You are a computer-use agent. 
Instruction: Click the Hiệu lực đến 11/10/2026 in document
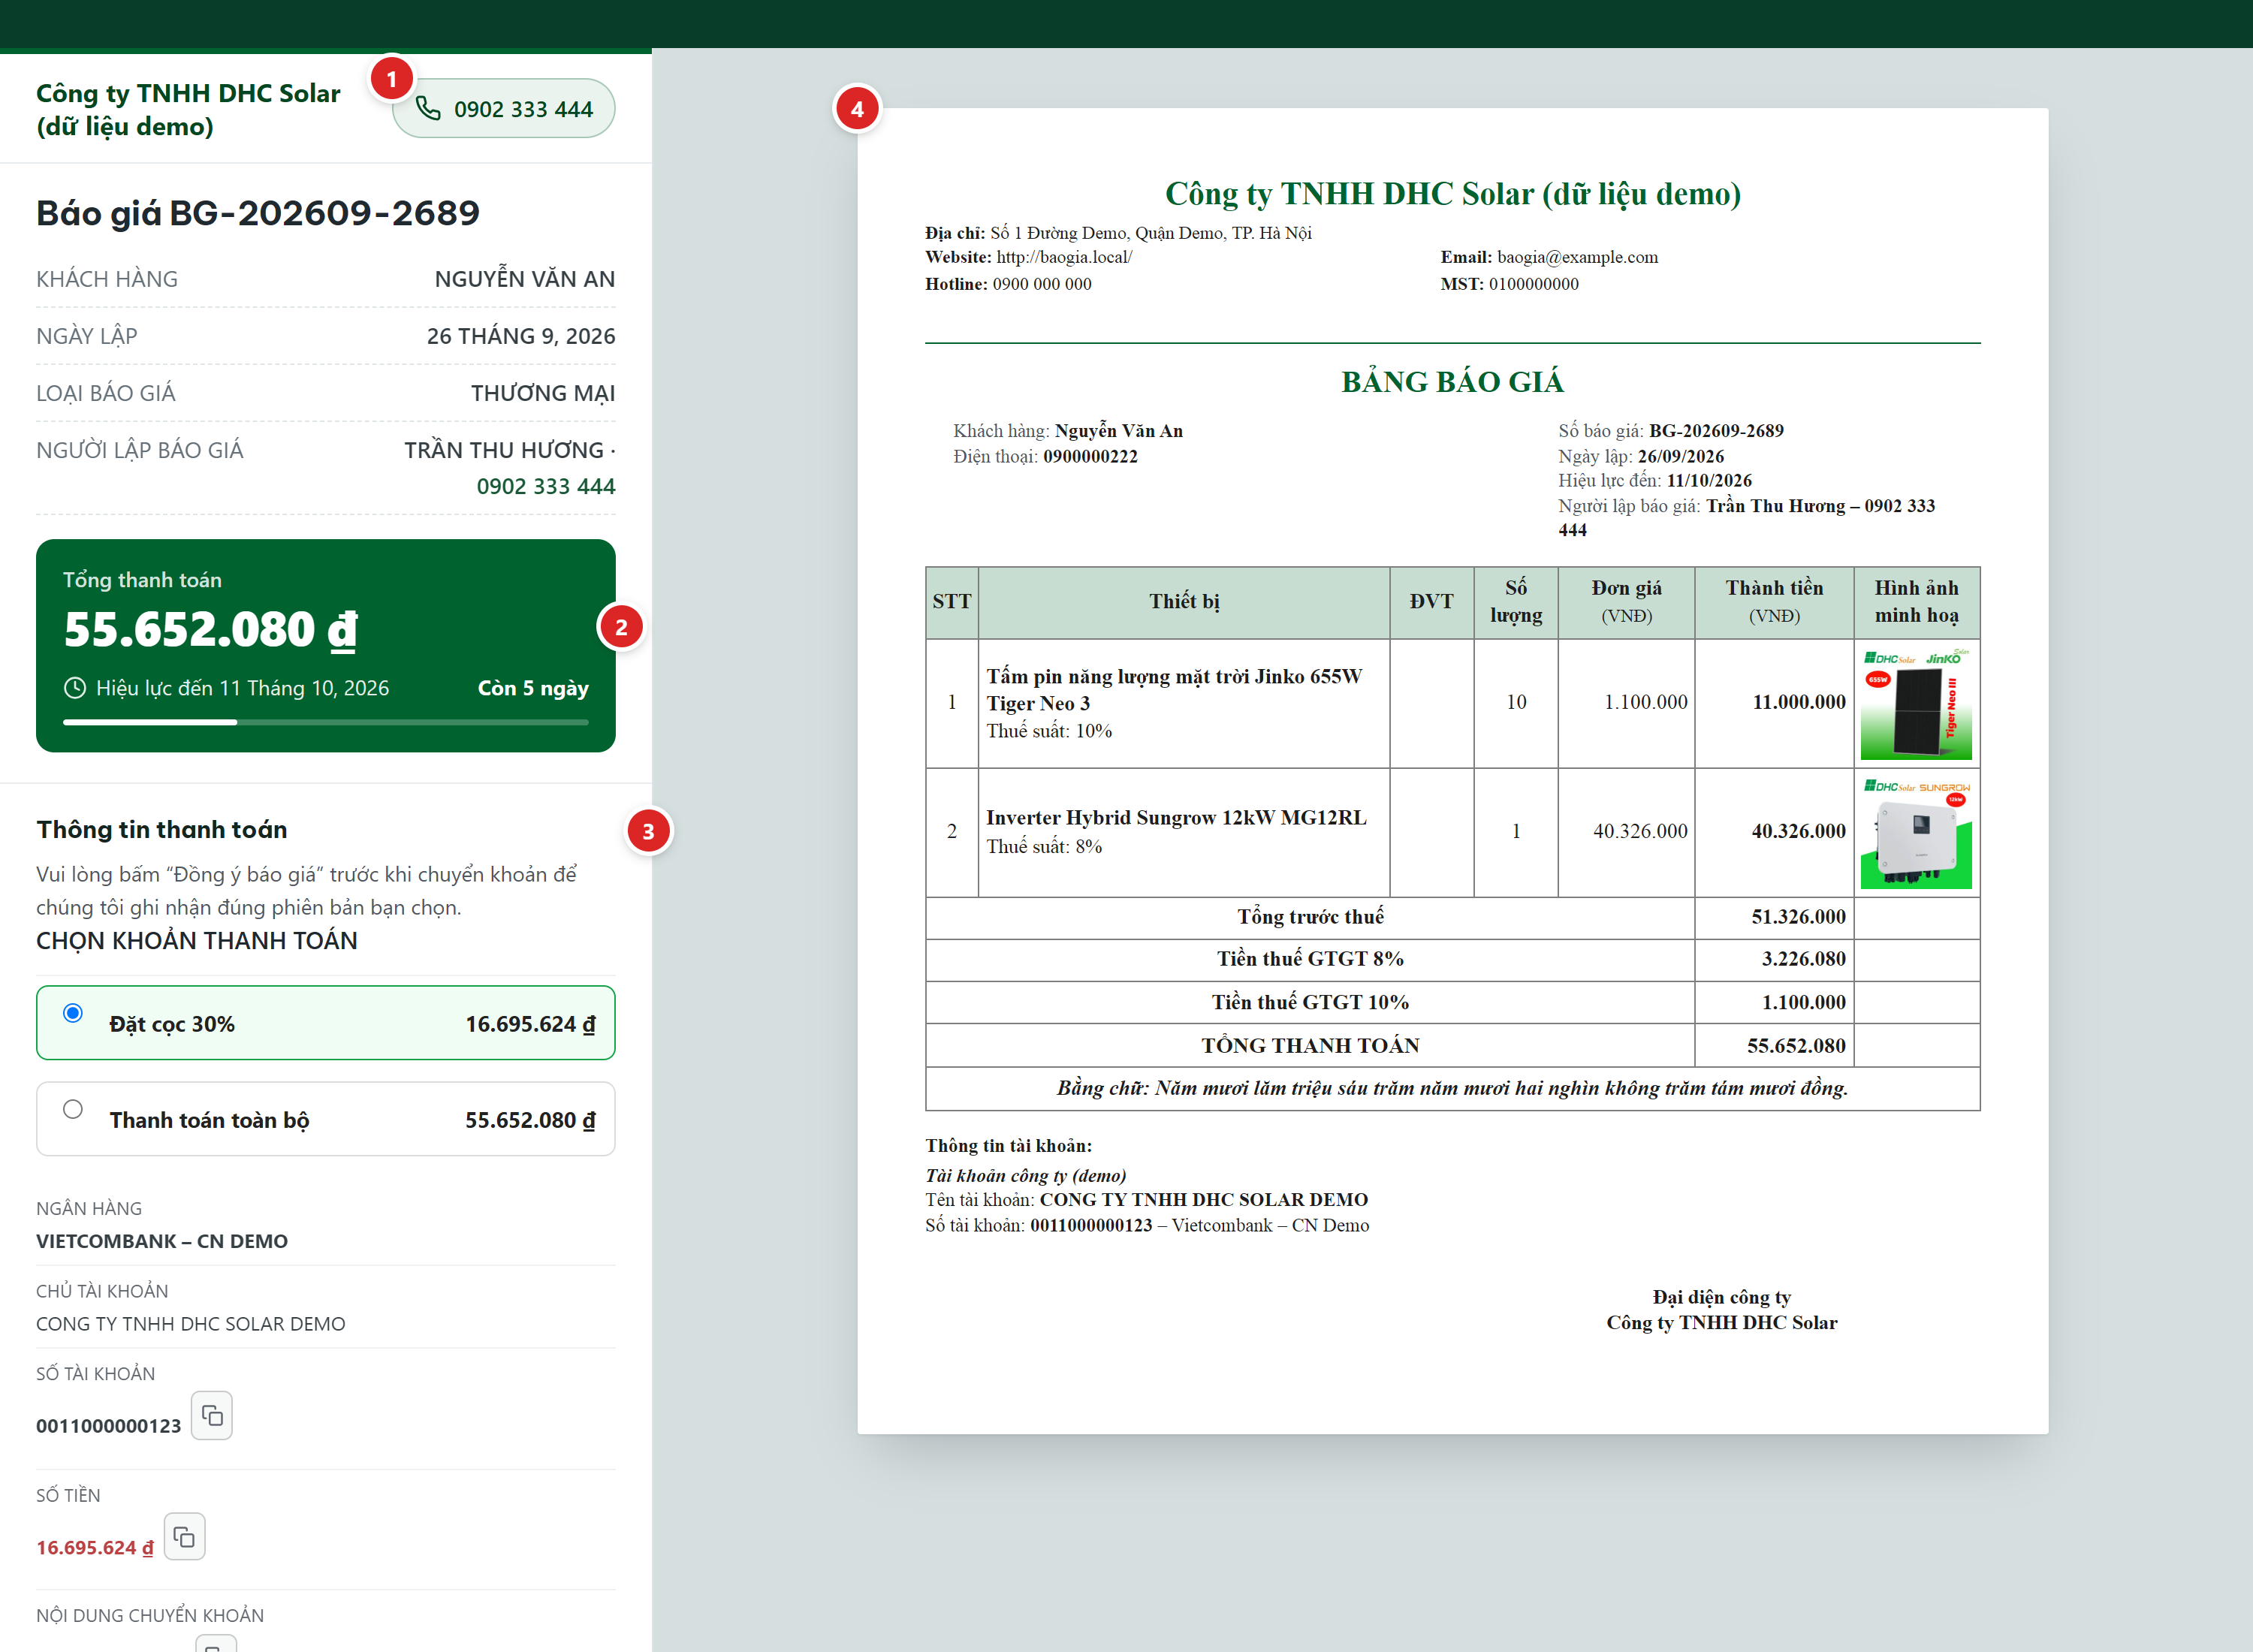coord(1655,481)
